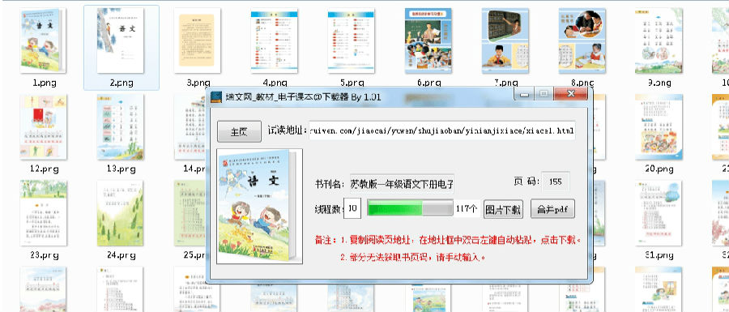Click the file name 31.png
The height and width of the screenshot is (312, 729).
coord(659,255)
